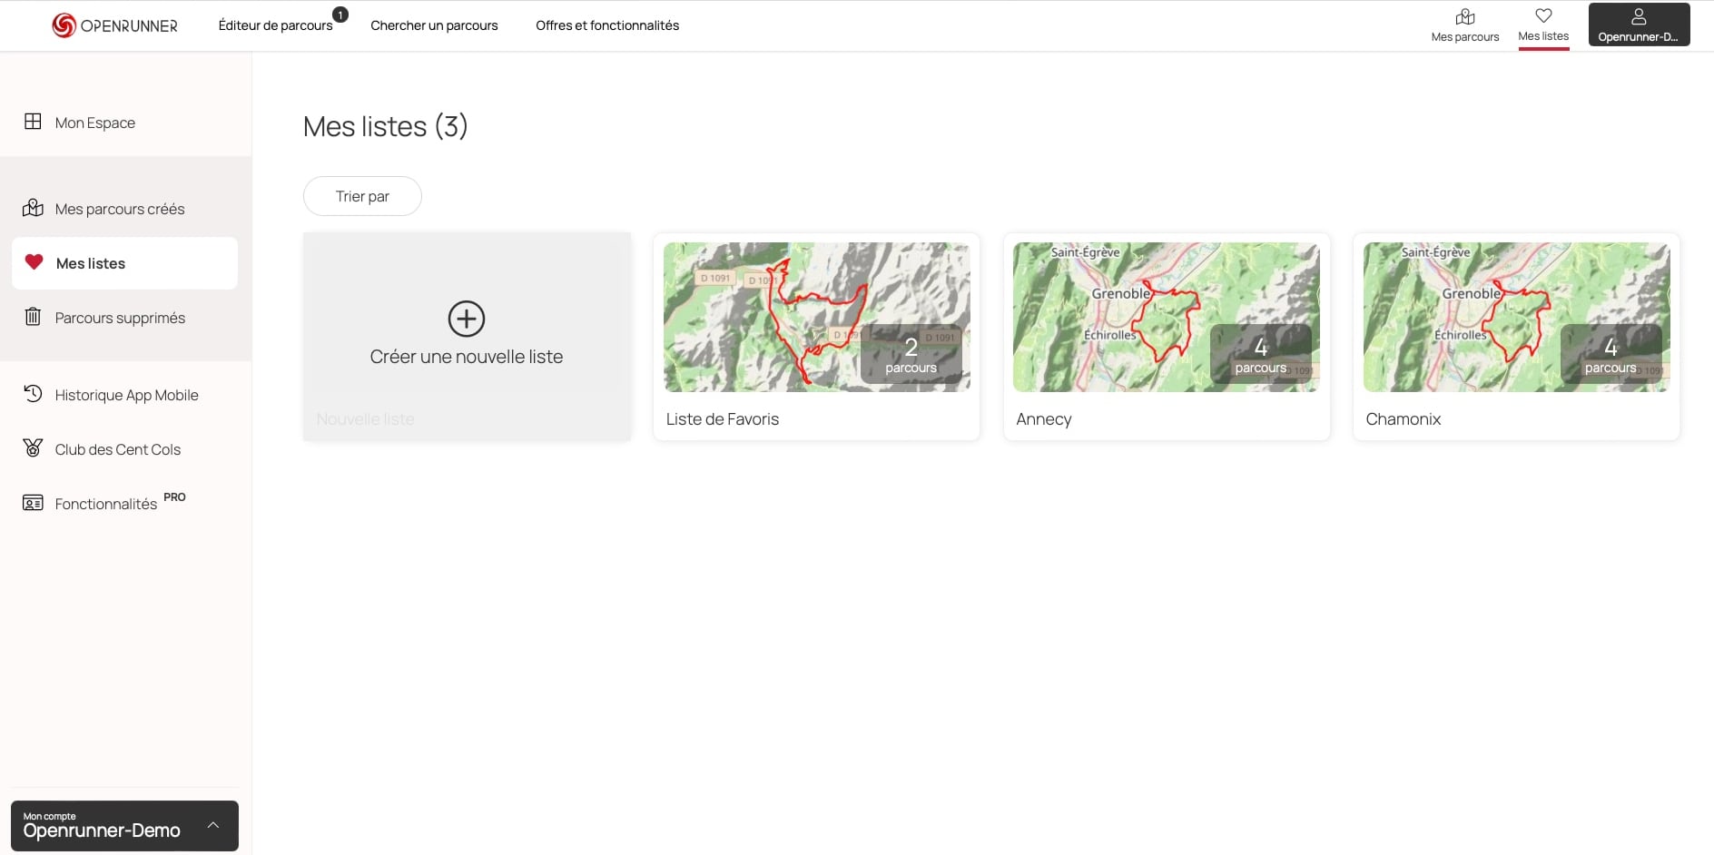This screenshot has width=1714, height=855.
Task: Click the heart icon for Mes listes in header
Action: (x=1542, y=16)
